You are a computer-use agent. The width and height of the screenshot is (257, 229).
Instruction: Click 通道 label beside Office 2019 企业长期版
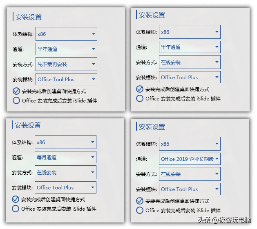click(141, 159)
